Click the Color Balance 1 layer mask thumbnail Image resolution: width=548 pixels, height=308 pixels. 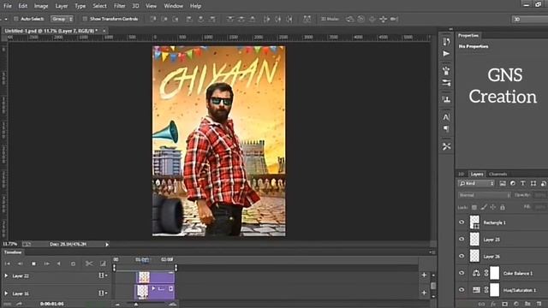[x=495, y=273]
